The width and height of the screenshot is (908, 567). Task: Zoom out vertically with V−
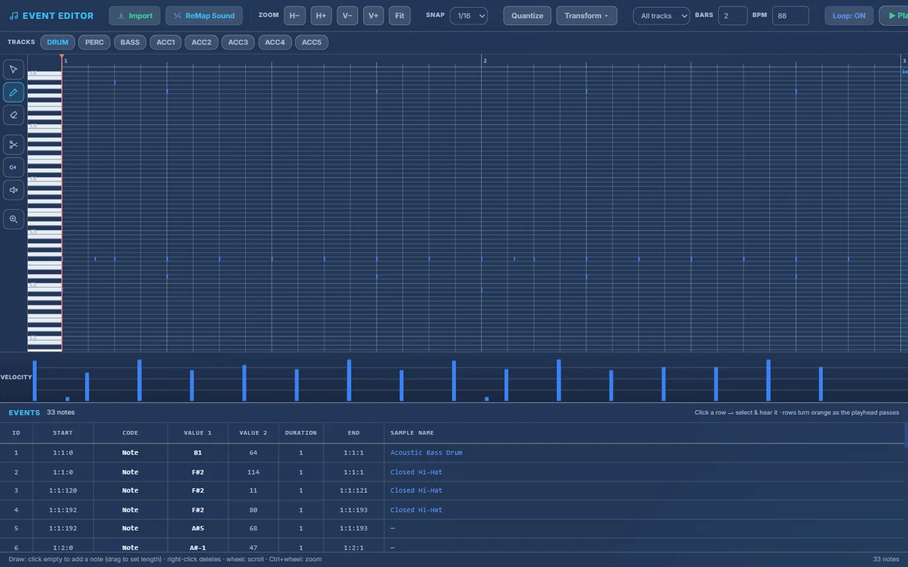pos(347,16)
